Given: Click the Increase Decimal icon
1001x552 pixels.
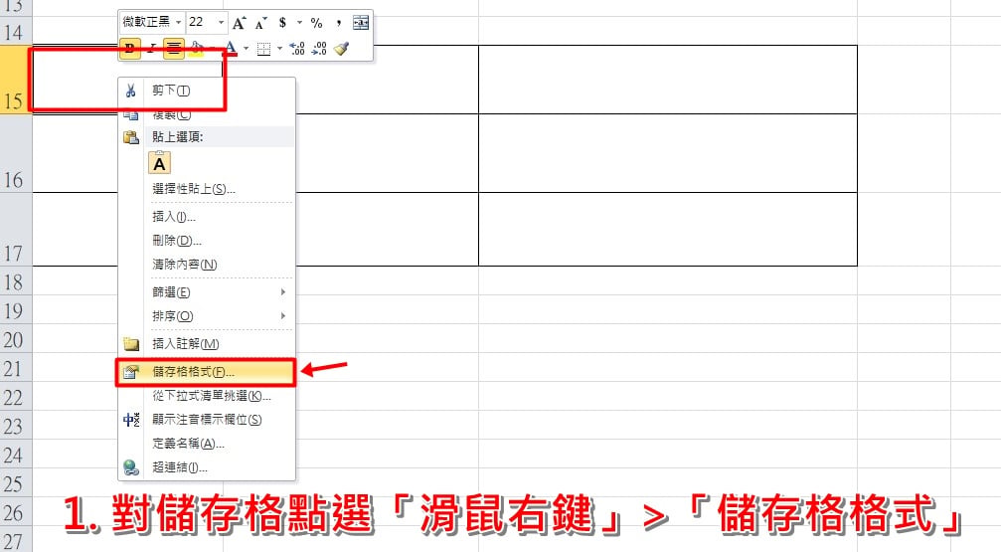Looking at the screenshot, I should (297, 48).
